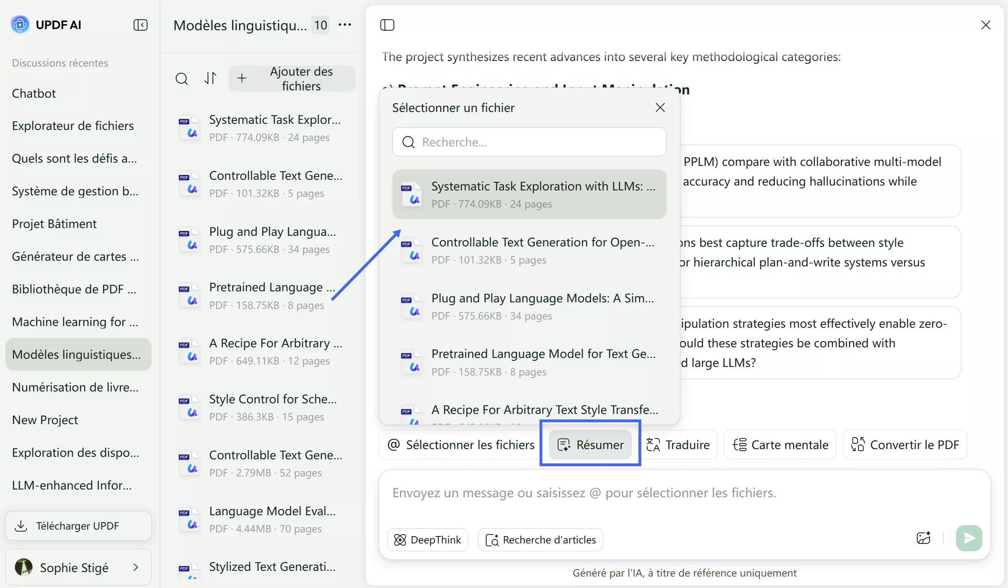1008x588 pixels.
Task: Toggle the file panel layout icon
Action: click(387, 25)
